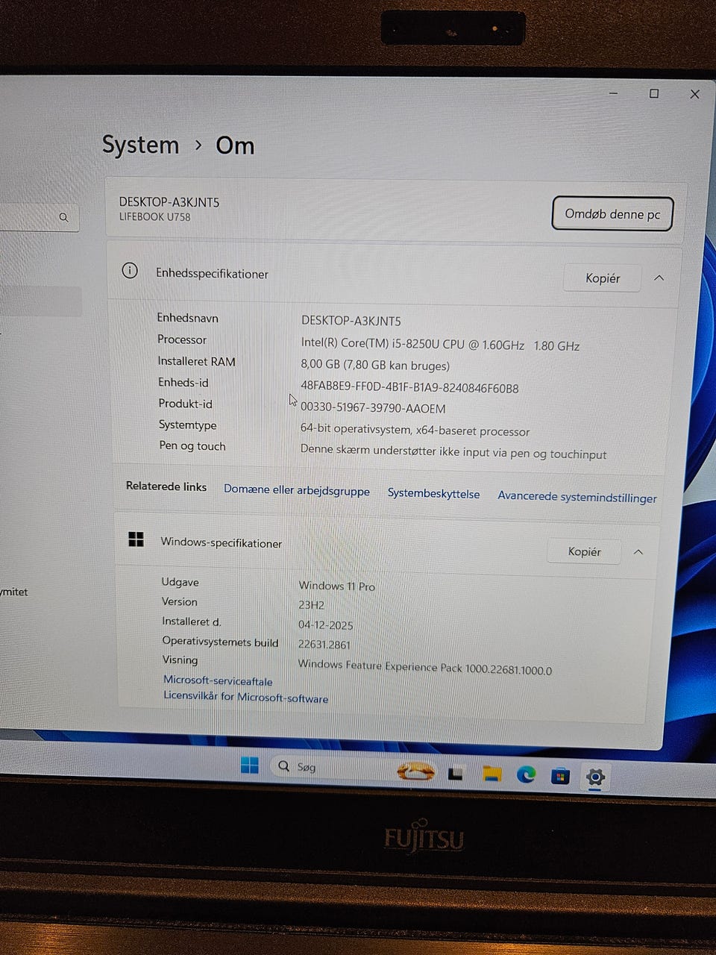
Task: Click the Enhedsnavn label
Action: 188,318
